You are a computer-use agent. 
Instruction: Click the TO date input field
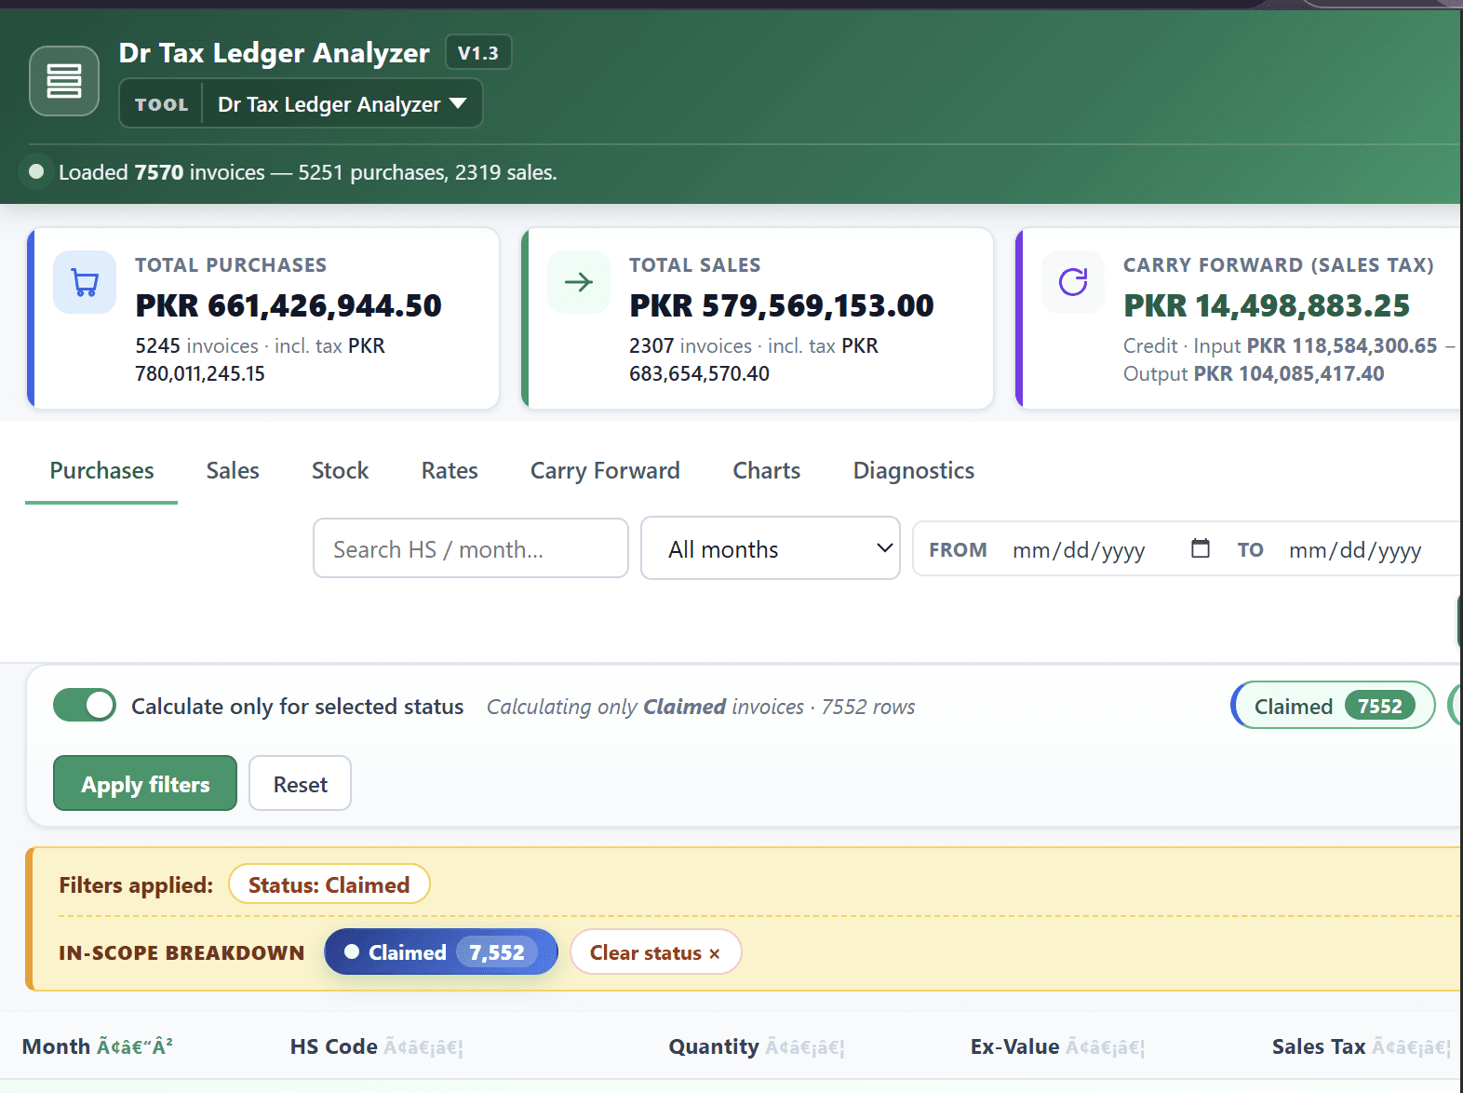pyautogui.click(x=1355, y=549)
